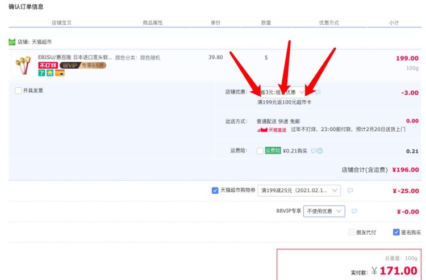The image size is (426, 280).
Task: Click comment icon beside the 不使用优惠 dropdown
Action: (x=354, y=211)
